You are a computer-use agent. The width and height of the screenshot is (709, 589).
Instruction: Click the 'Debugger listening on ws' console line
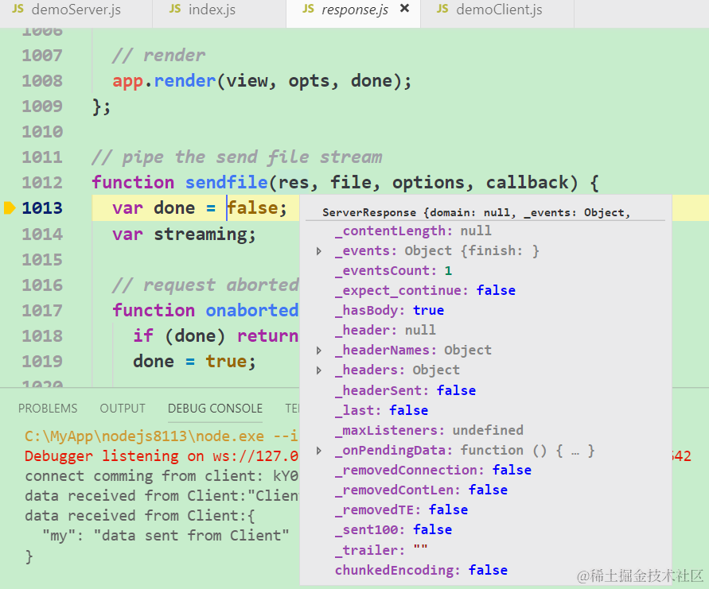(162, 456)
